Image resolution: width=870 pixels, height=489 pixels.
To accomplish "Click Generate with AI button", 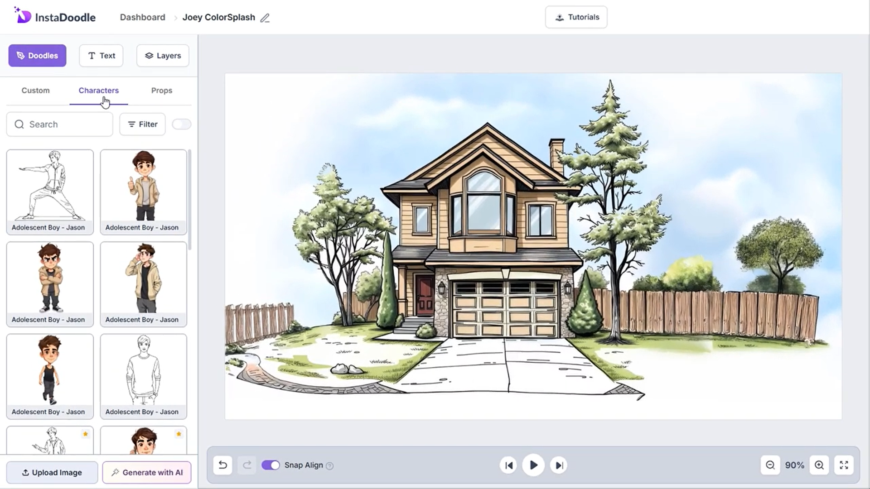I will (147, 472).
